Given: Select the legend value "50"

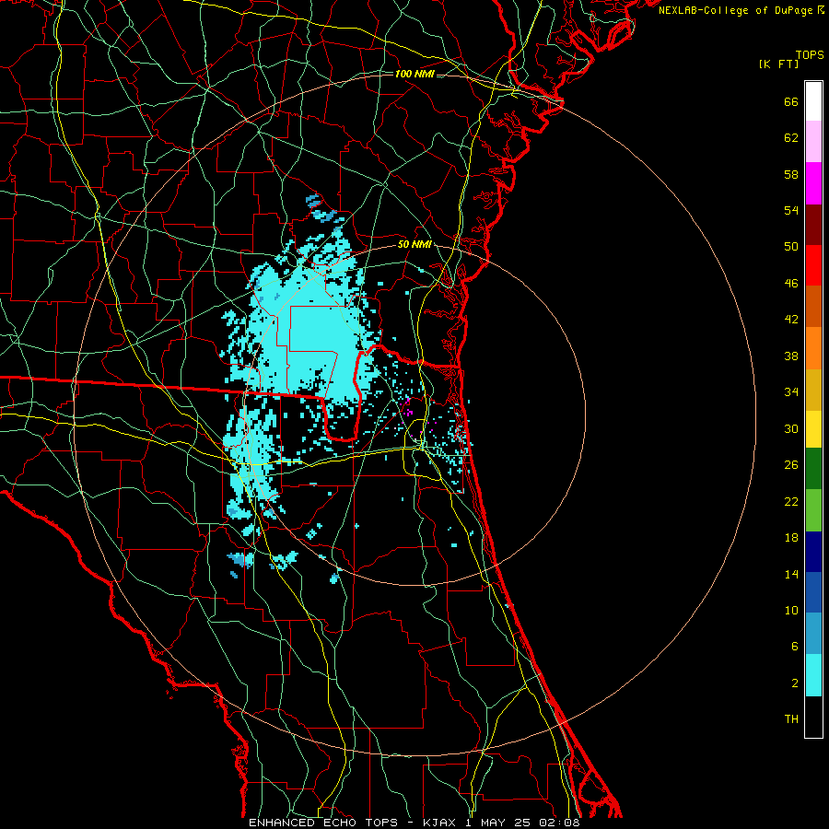Looking at the screenshot, I should 791,247.
